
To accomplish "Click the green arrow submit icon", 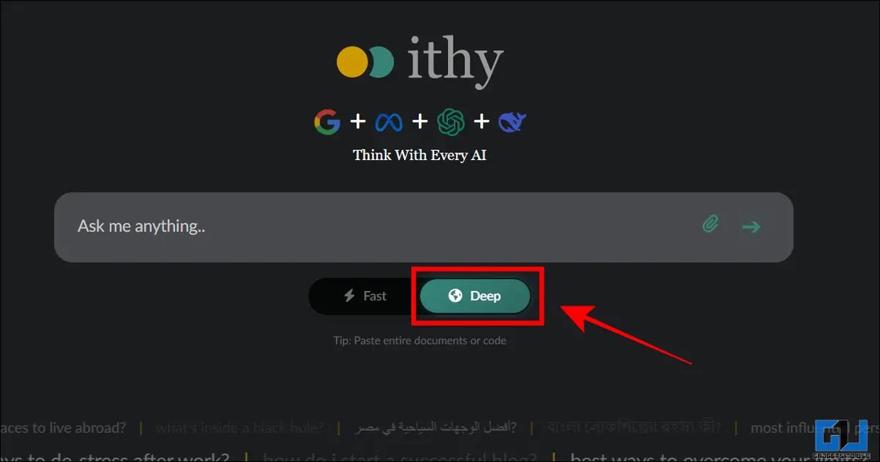I will click(x=751, y=227).
